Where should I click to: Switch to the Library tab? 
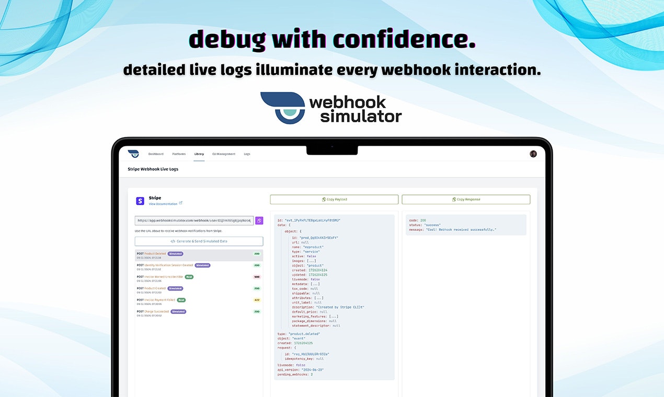(x=199, y=154)
